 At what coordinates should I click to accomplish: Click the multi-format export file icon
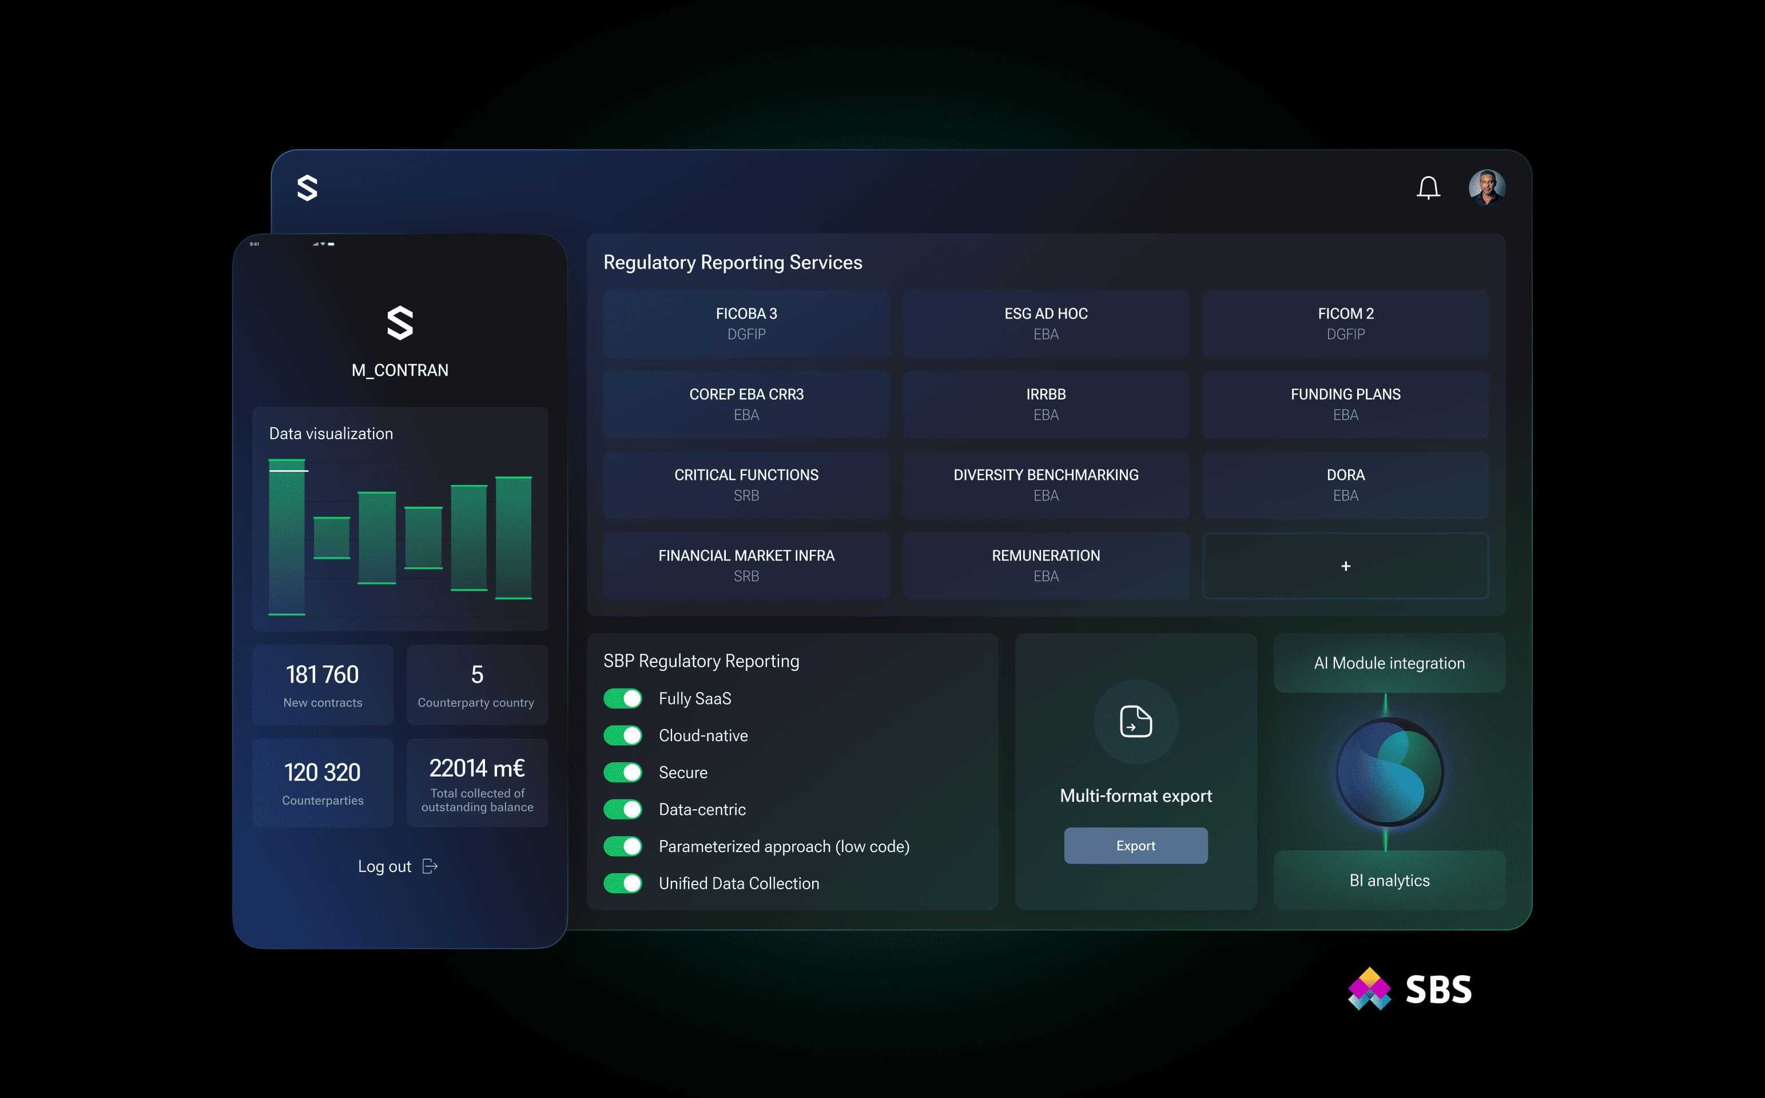tap(1135, 721)
